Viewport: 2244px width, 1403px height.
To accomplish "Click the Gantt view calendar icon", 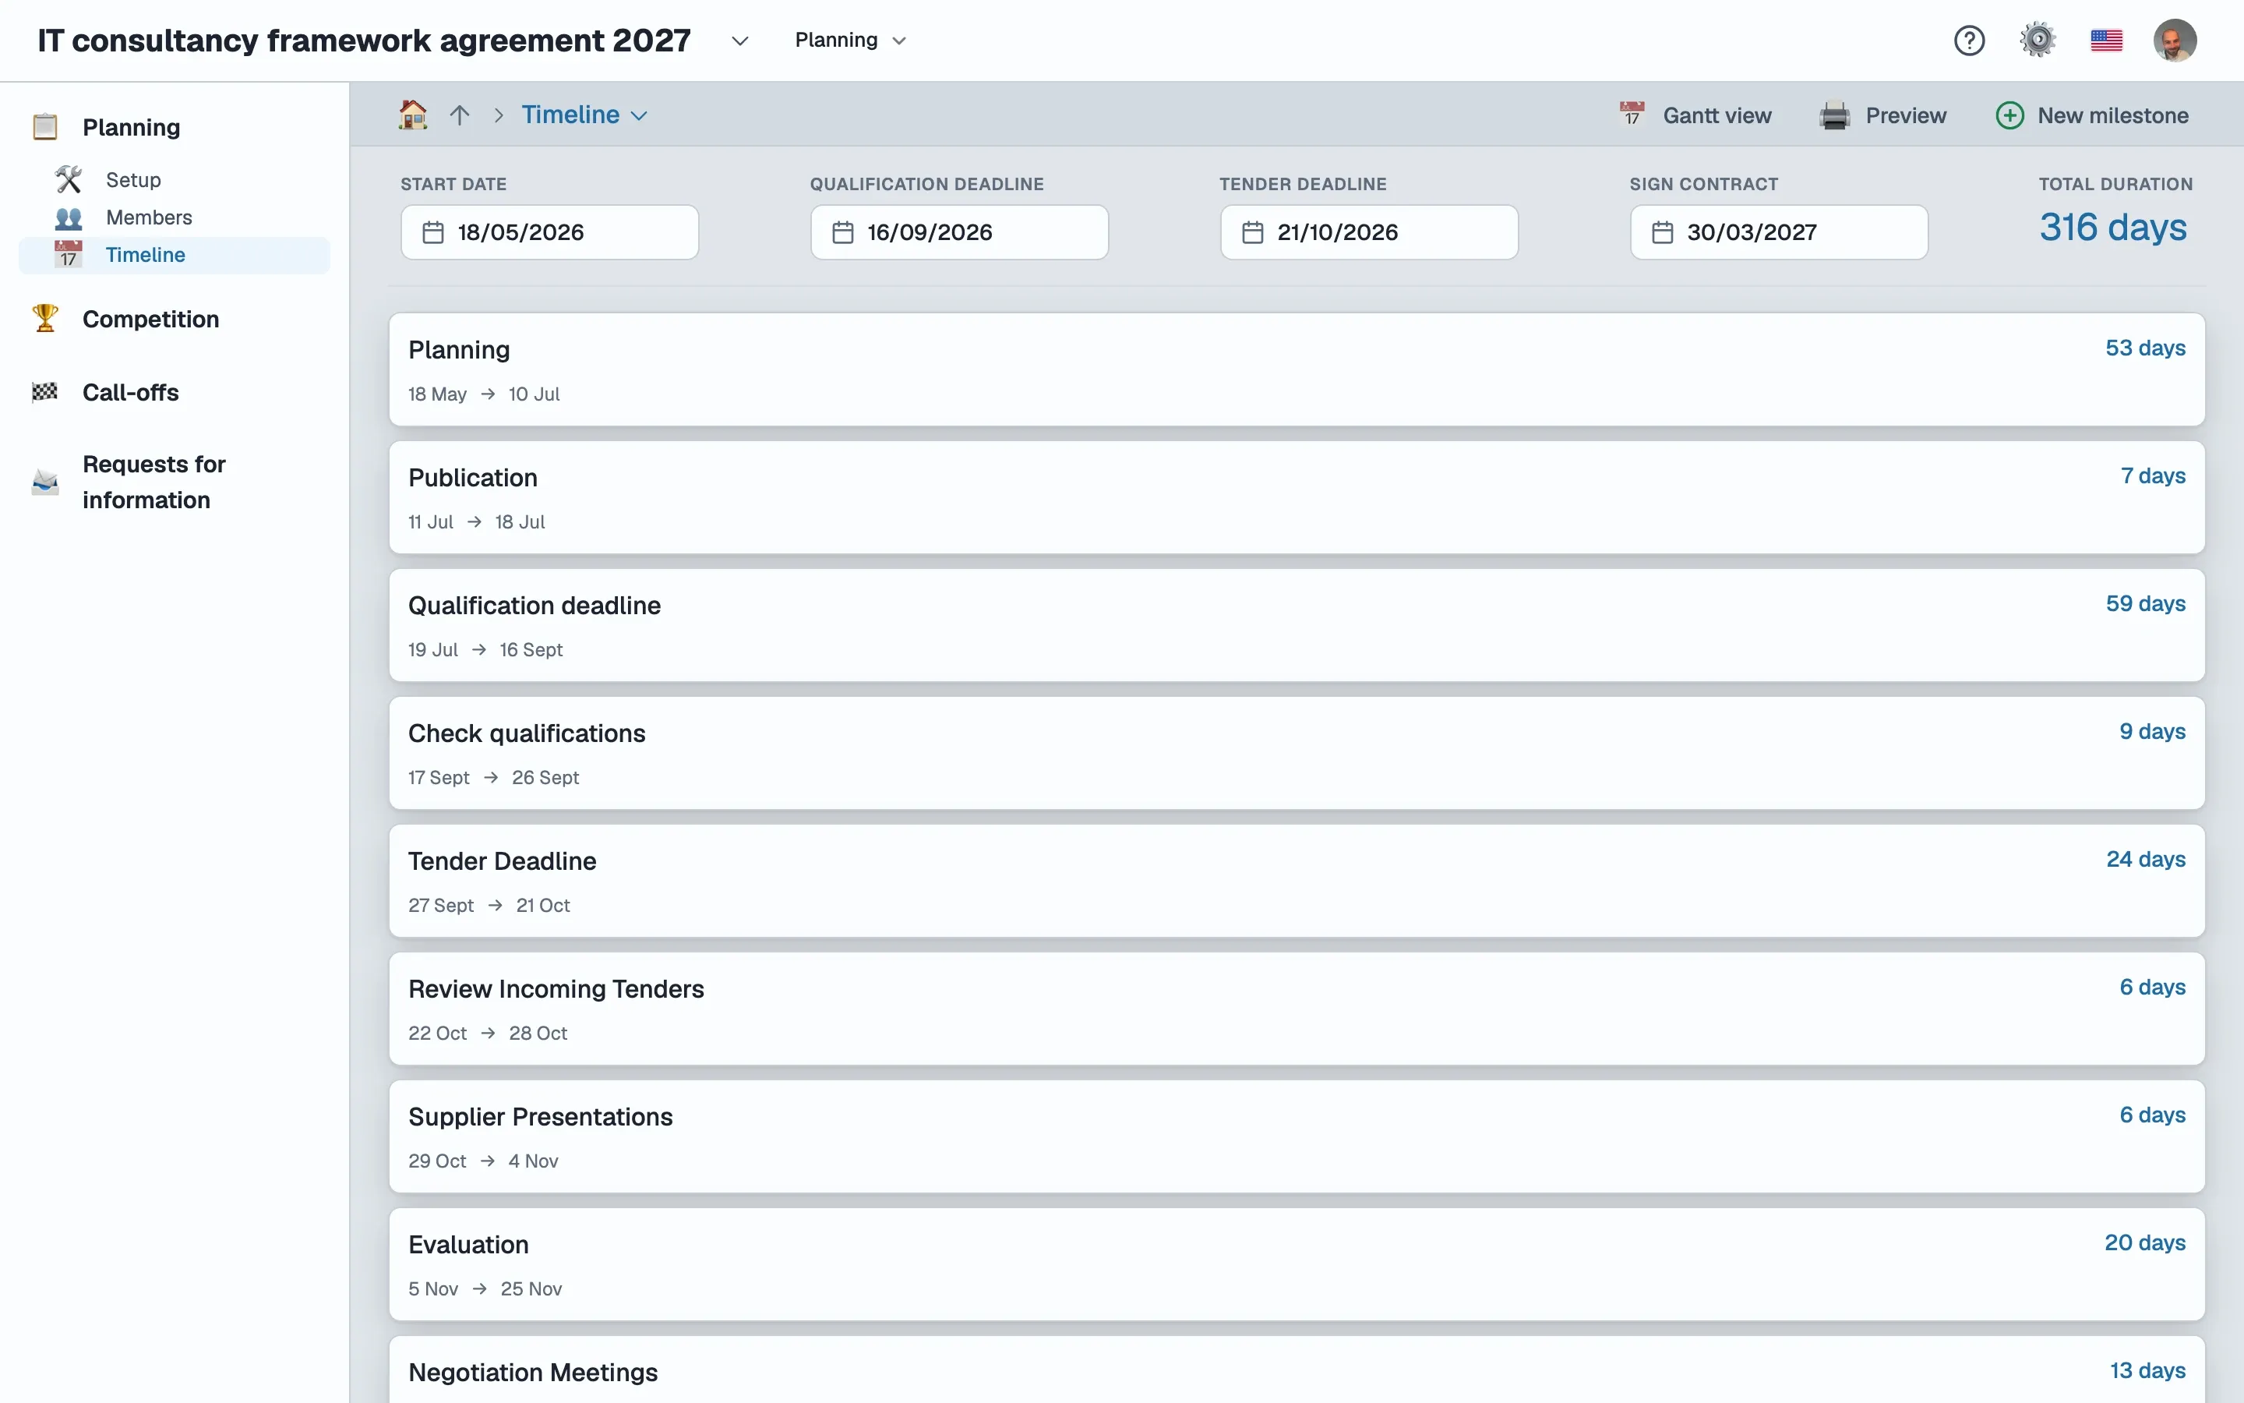I will point(1632,114).
